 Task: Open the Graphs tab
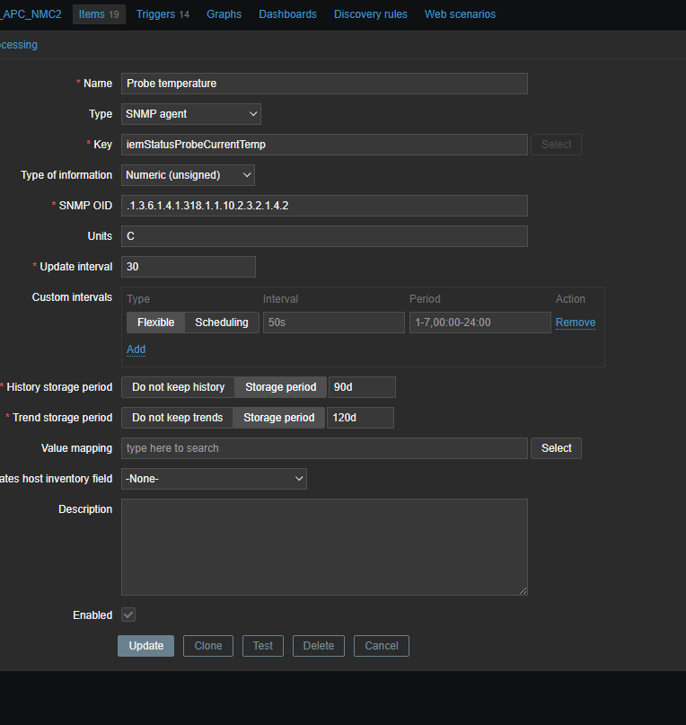click(224, 14)
